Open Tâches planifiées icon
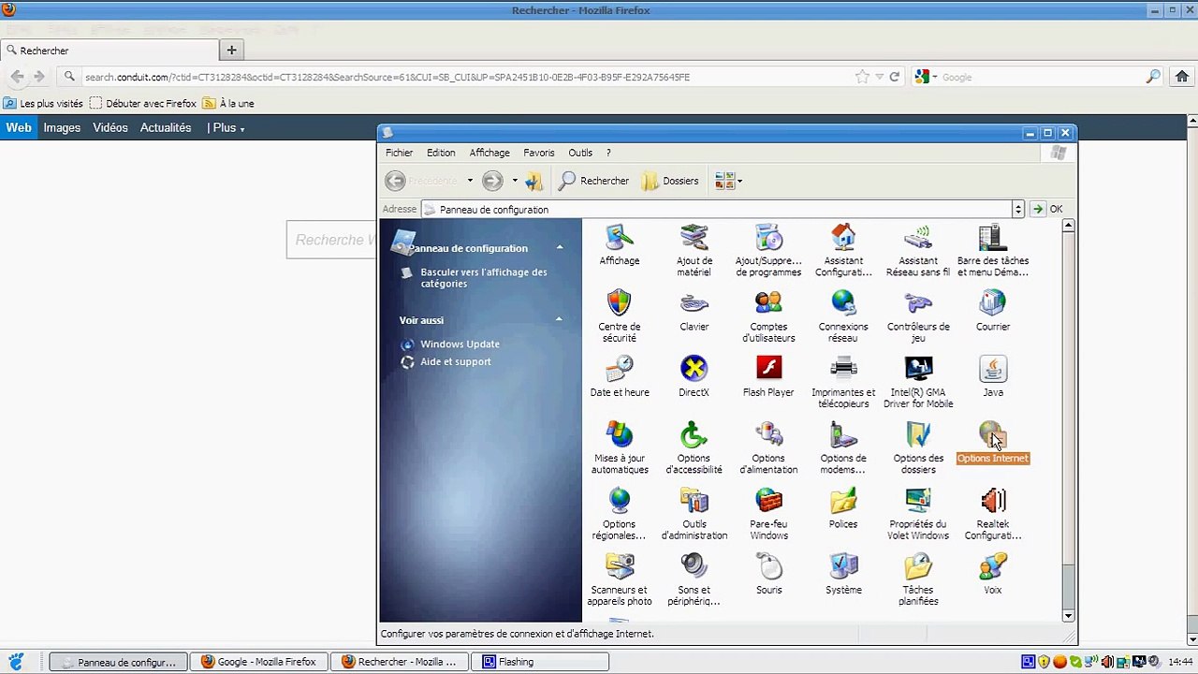The height and width of the screenshot is (674, 1198). (918, 579)
